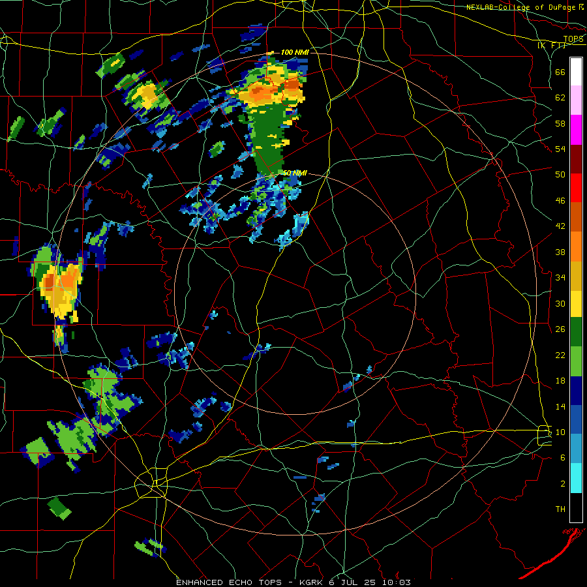Click legend value 38

(x=560, y=252)
